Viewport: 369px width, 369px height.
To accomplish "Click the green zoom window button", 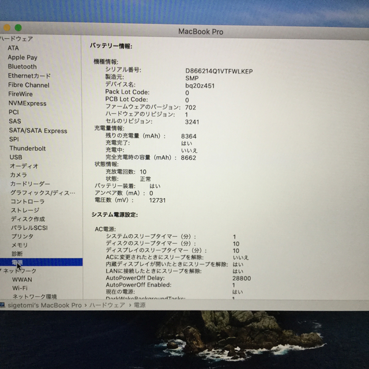I will [18, 28].
